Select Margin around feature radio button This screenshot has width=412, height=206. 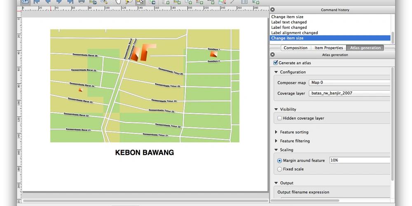click(280, 161)
